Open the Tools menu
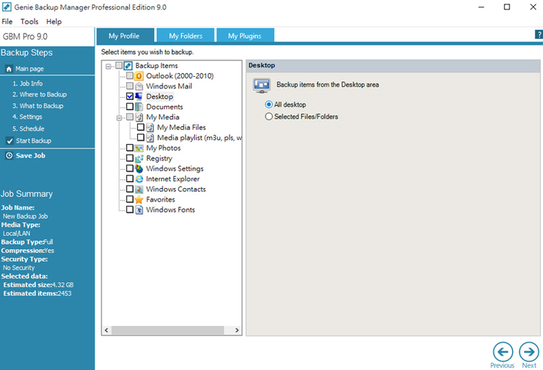The height and width of the screenshot is (370, 543). [29, 22]
